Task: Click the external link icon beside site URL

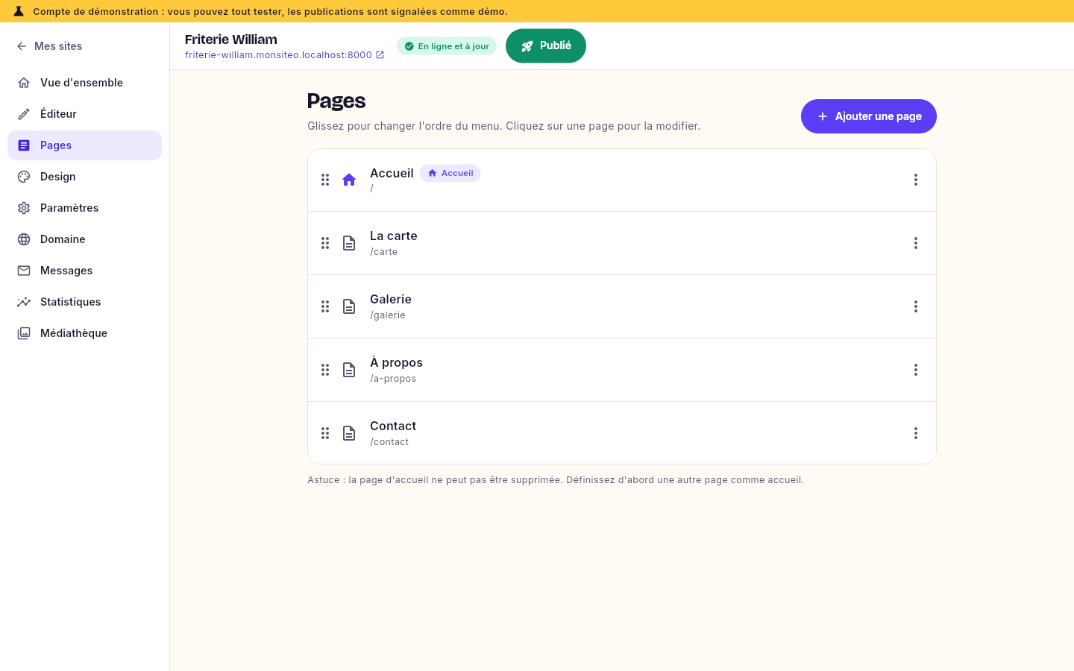Action: pyautogui.click(x=380, y=55)
